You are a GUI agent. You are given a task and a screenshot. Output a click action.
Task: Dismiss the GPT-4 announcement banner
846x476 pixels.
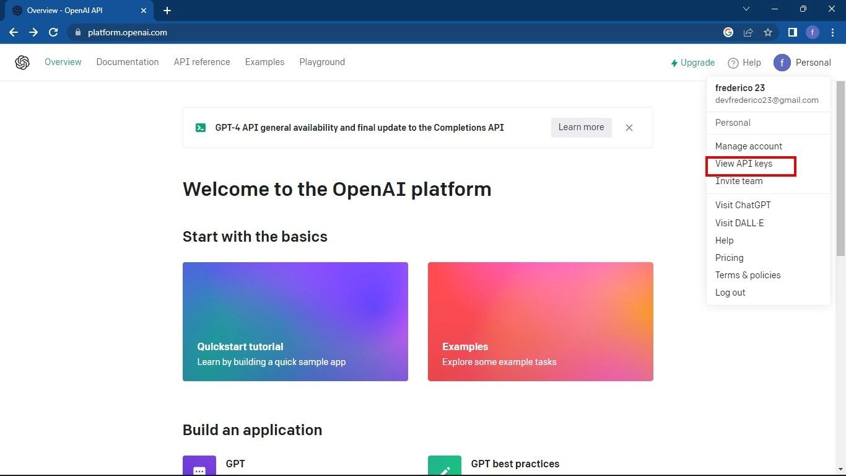pos(629,127)
